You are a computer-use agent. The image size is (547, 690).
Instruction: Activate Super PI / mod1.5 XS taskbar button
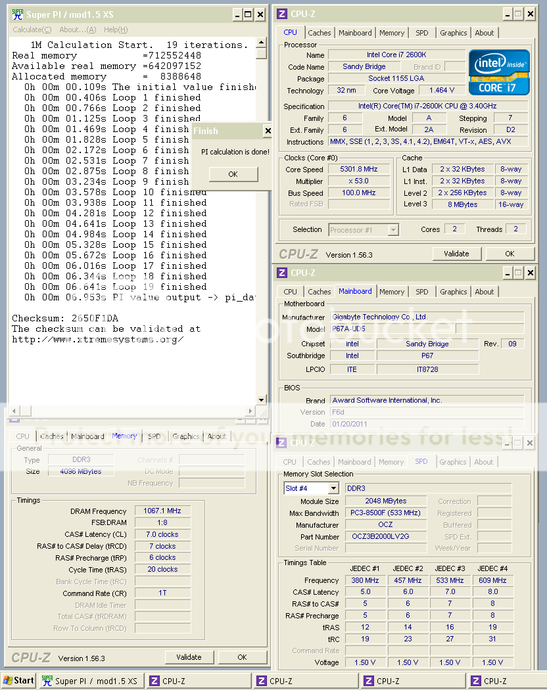pos(90,681)
